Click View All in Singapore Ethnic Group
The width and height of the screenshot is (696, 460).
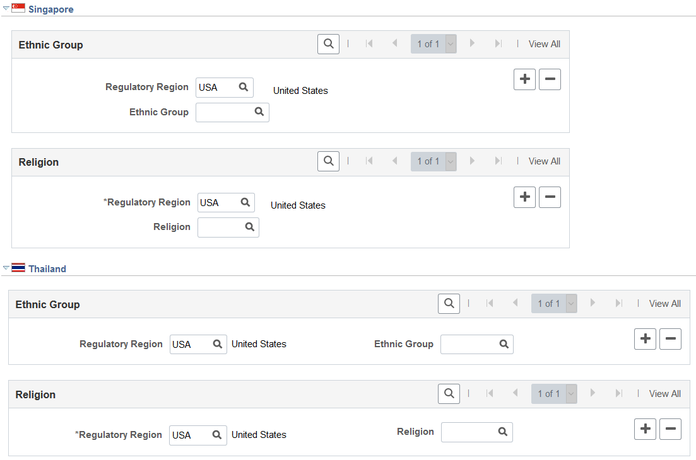pyautogui.click(x=544, y=44)
